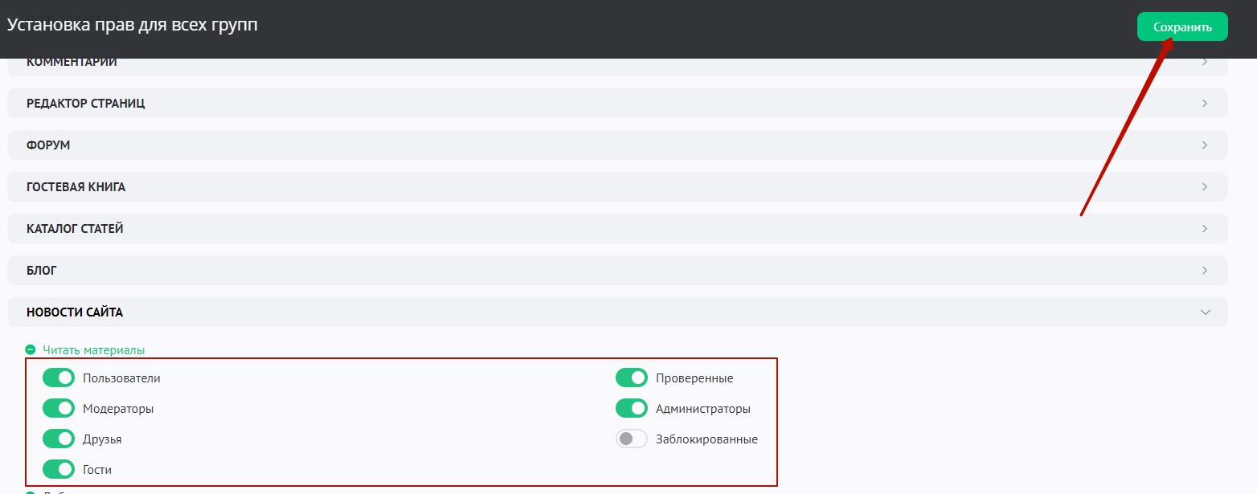1257x494 pixels.
Task: Expand the ФОРУМ section by its title
Action: pyautogui.click(x=48, y=145)
